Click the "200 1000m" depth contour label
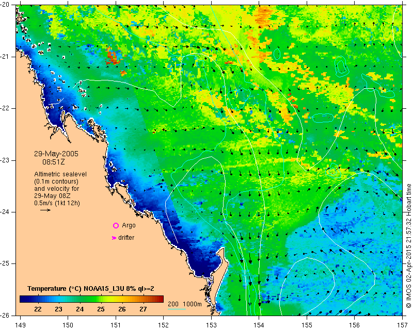This screenshot has height=330, width=413. pos(185,304)
